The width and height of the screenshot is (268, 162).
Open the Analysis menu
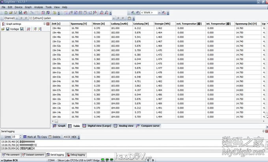pyautogui.click(x=39, y=7)
